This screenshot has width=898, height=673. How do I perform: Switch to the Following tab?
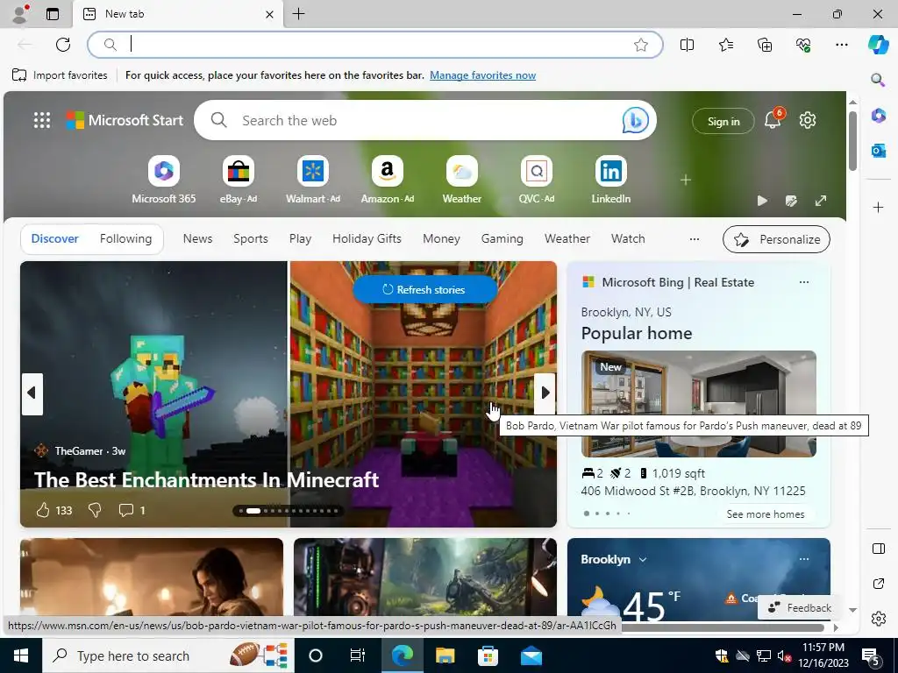[x=125, y=238]
